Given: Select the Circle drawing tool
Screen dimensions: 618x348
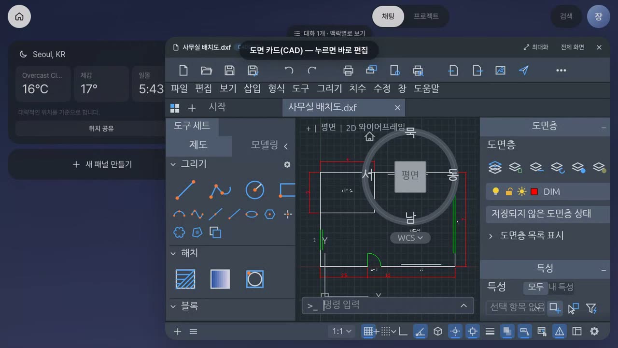Looking at the screenshot, I should [x=255, y=190].
